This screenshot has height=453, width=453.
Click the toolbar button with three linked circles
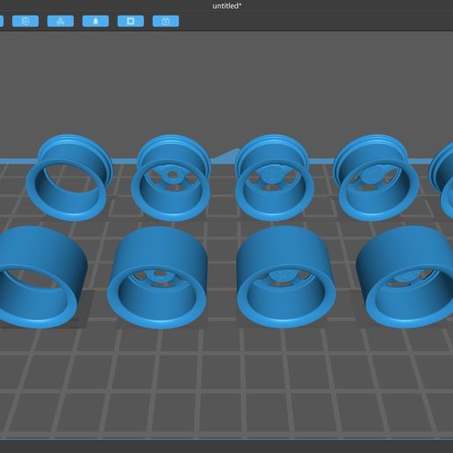(x=61, y=21)
